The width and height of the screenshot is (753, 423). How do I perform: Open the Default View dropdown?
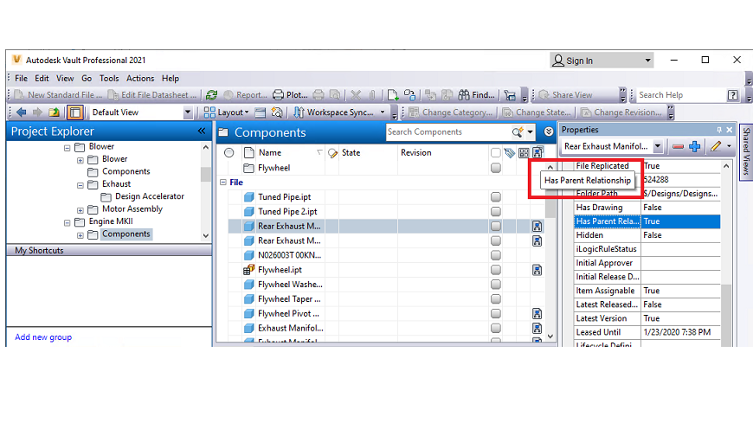point(187,112)
